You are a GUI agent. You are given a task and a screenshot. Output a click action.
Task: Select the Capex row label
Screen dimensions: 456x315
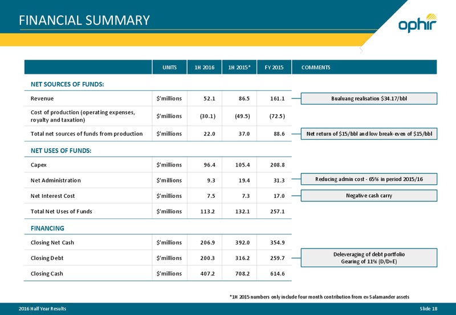39,165
